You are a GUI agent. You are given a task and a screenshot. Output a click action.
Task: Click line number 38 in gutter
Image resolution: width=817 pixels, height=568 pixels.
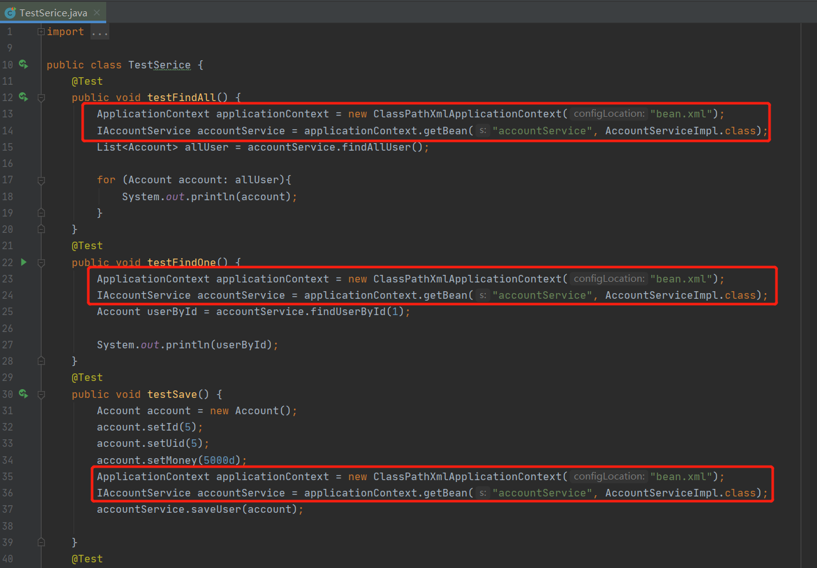(8, 525)
